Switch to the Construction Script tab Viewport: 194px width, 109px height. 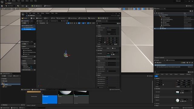[x=54, y=21]
